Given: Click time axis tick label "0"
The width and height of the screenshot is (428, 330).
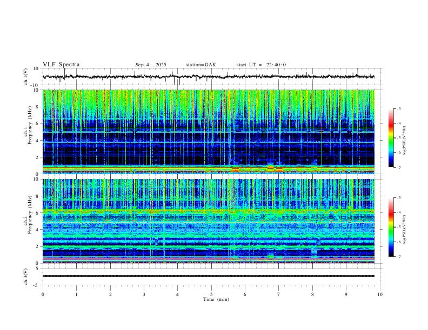Looking at the screenshot, I should coord(43,294).
